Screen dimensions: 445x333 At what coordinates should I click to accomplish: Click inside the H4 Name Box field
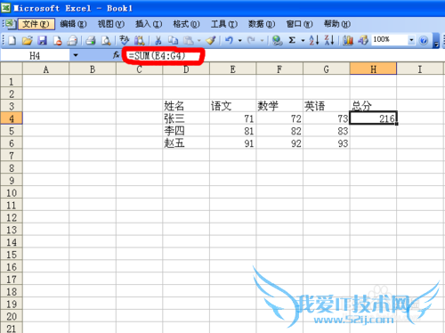click(35, 55)
